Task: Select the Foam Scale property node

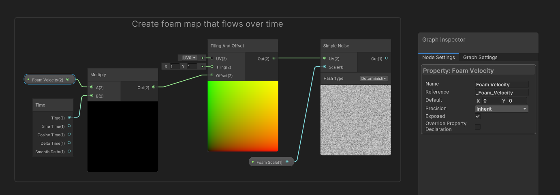Action: tap(269, 162)
